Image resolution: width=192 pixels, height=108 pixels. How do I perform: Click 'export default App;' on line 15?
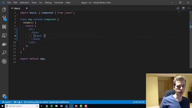pyautogui.click(x=33, y=59)
